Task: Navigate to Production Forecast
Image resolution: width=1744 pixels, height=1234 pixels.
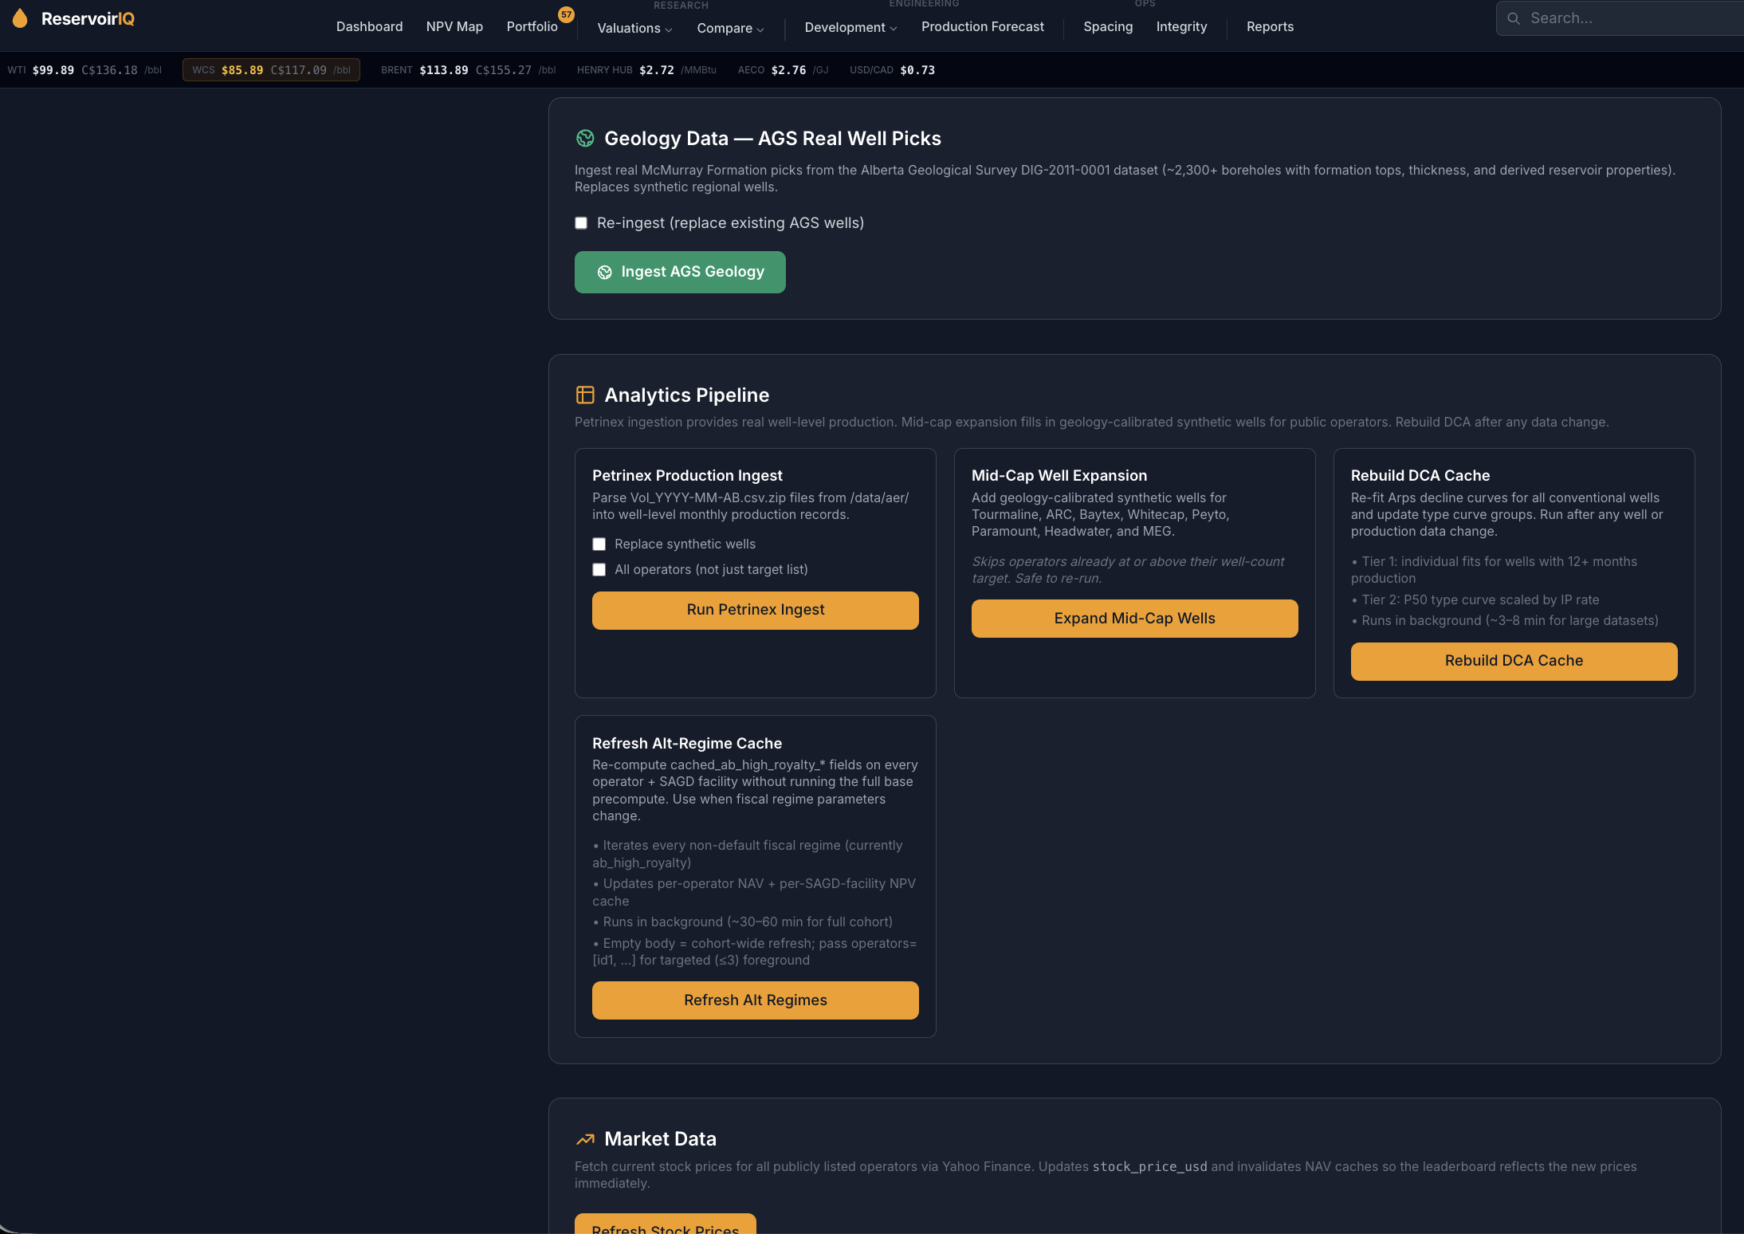Action: [x=982, y=27]
